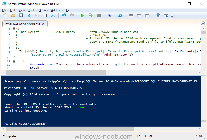The image size is (207, 140).
Task: Click the Write-Warning command on line 12
Action: point(42,64)
